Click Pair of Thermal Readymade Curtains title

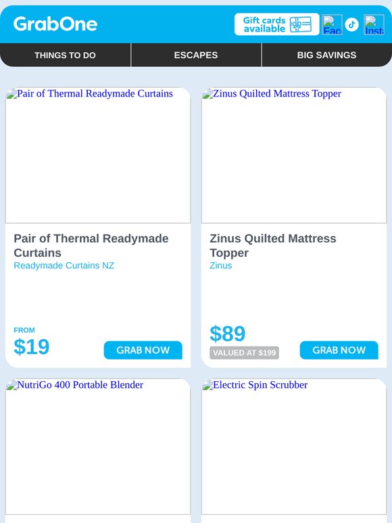tap(91, 245)
